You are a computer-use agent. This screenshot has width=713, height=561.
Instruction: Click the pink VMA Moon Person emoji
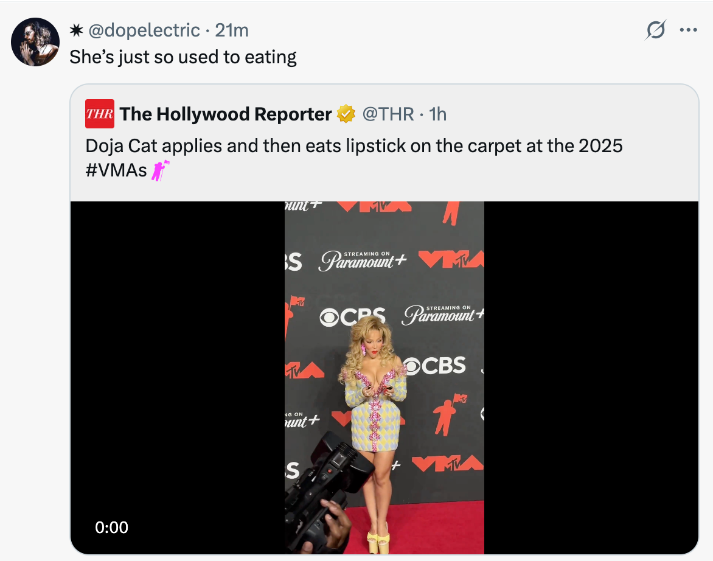pos(159,170)
